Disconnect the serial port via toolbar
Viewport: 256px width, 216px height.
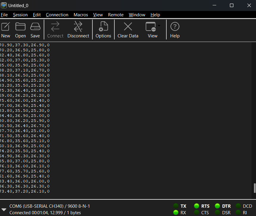78,27
